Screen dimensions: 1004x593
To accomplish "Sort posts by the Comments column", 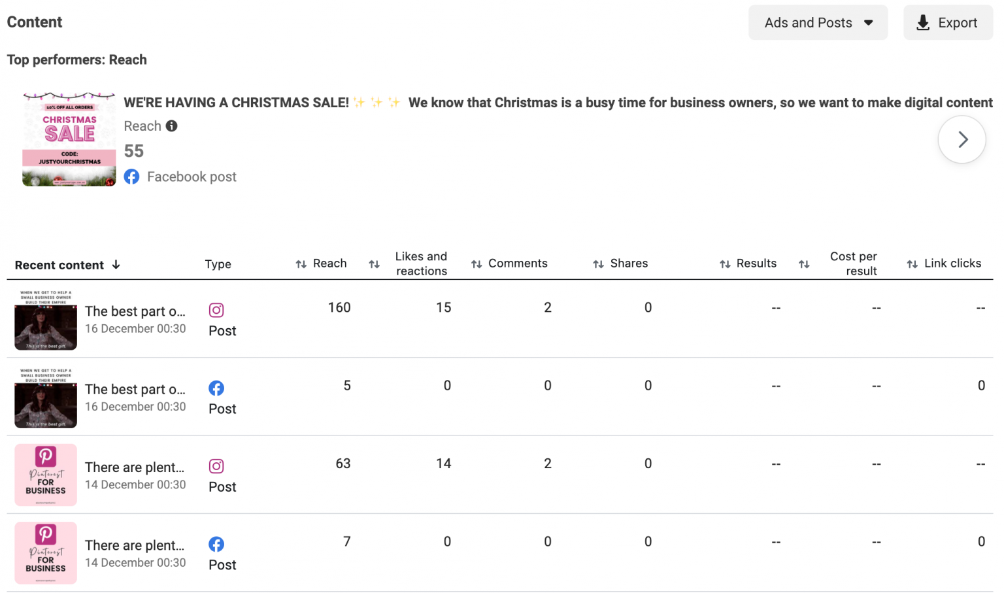I will pyautogui.click(x=475, y=263).
